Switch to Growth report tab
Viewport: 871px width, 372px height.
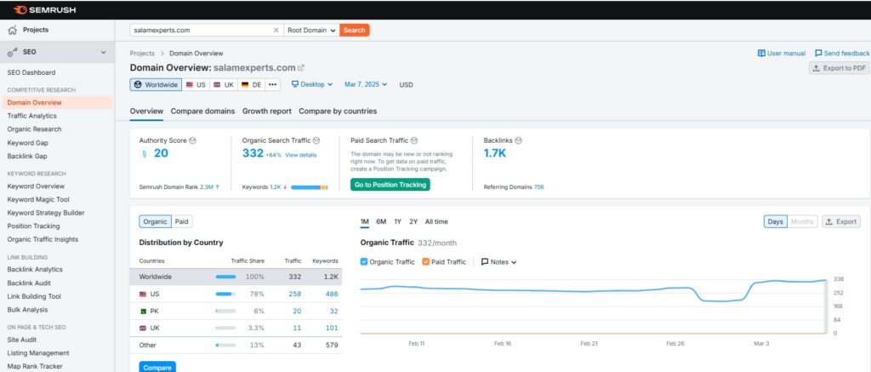point(266,112)
